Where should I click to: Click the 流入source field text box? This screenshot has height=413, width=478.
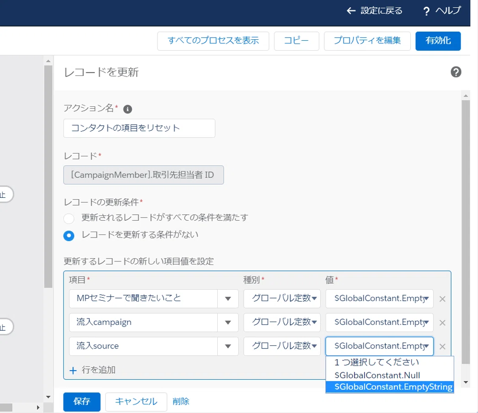point(143,346)
